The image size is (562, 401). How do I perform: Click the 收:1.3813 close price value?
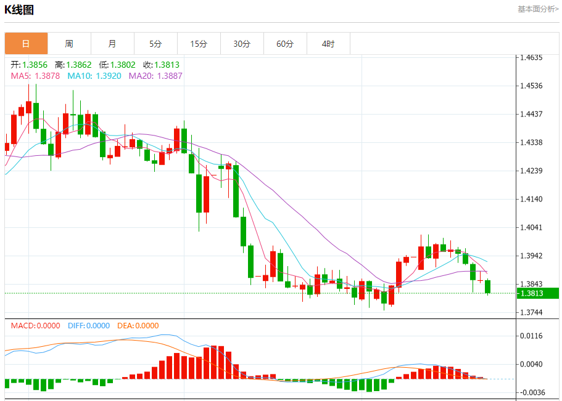point(161,65)
